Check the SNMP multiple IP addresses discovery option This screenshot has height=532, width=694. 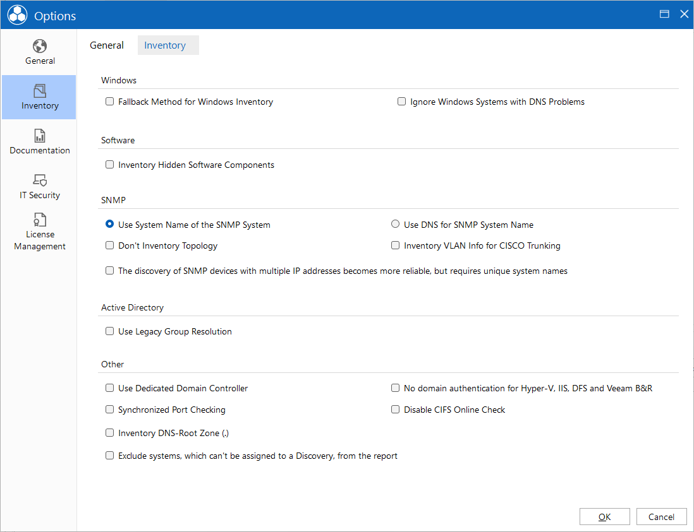click(109, 271)
